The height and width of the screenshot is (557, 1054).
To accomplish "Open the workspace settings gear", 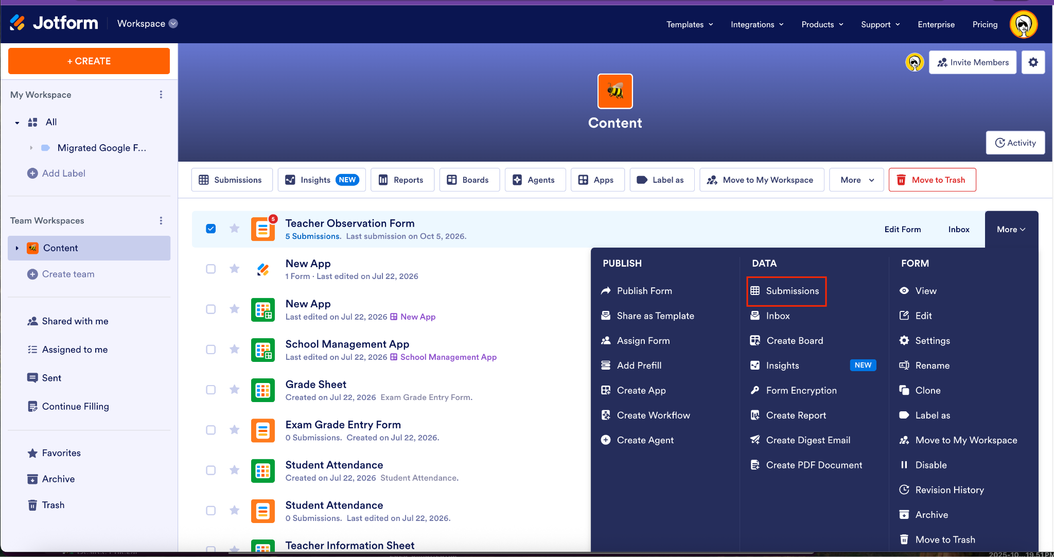I will [x=1033, y=62].
